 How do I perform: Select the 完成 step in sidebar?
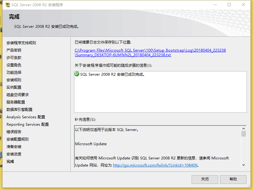point(10,162)
